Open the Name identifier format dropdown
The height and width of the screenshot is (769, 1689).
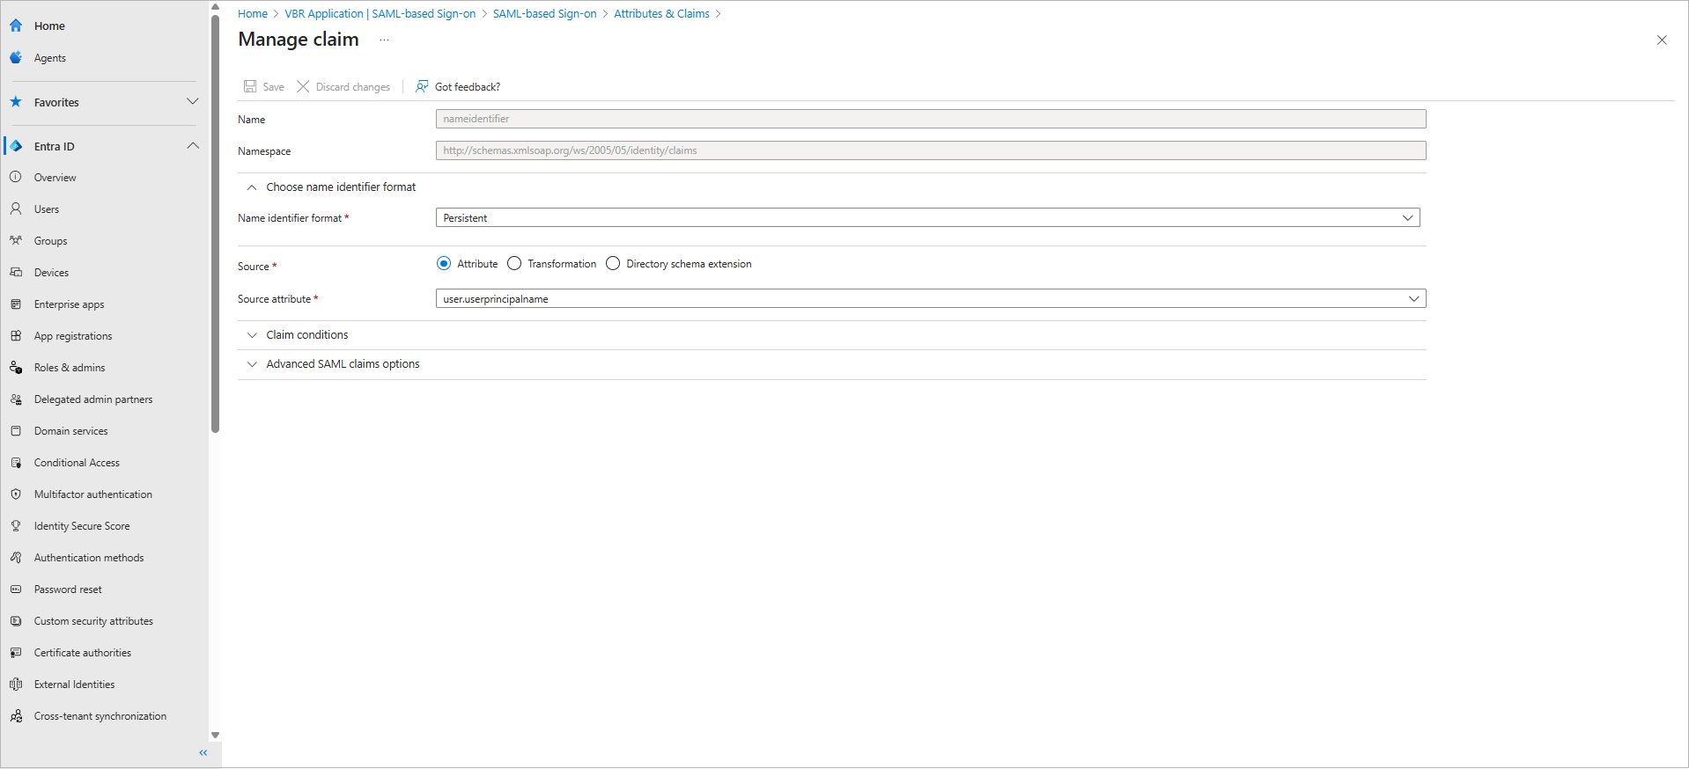pos(927,217)
